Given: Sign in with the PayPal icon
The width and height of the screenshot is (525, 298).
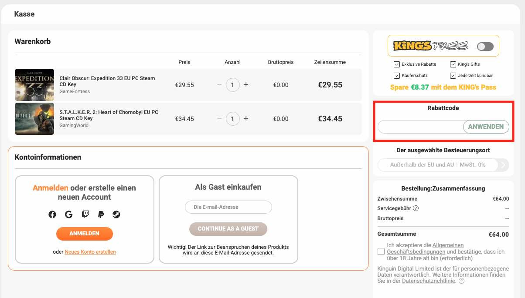Looking at the screenshot, I should point(101,214).
